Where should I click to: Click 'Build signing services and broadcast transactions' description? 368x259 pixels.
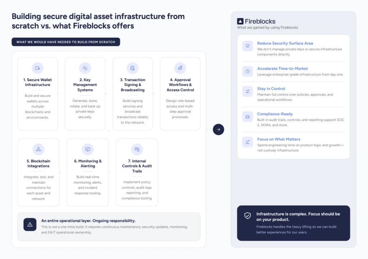tap(133, 112)
